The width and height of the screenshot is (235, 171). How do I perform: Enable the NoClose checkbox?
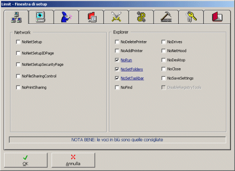(163, 69)
